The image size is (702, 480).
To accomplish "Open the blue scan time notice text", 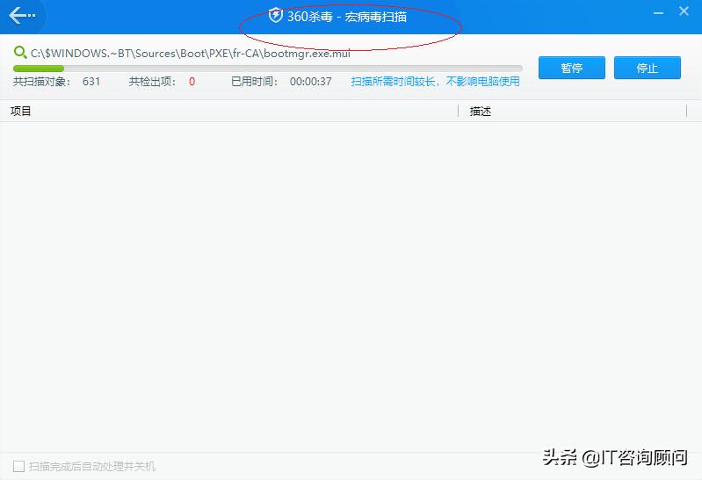I will [435, 82].
